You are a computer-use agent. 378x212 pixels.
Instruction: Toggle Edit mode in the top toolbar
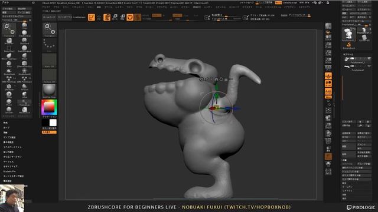tap(91, 17)
